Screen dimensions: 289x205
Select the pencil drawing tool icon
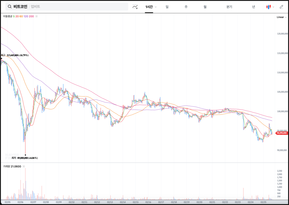[x=281, y=7]
